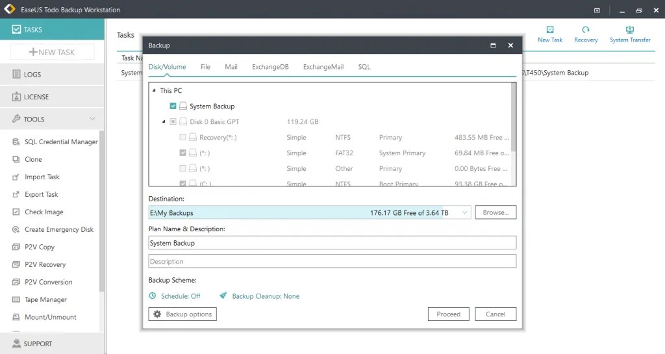The image size is (665, 354).
Task: Click the E:\My Backups destination field
Action: [310, 213]
